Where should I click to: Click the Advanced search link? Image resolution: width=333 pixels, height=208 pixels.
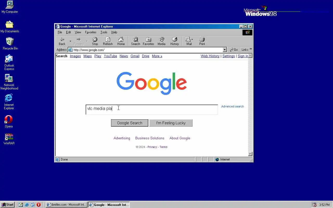(x=232, y=106)
